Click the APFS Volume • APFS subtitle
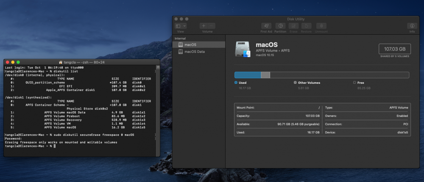This screenshot has height=182, width=424. click(273, 51)
